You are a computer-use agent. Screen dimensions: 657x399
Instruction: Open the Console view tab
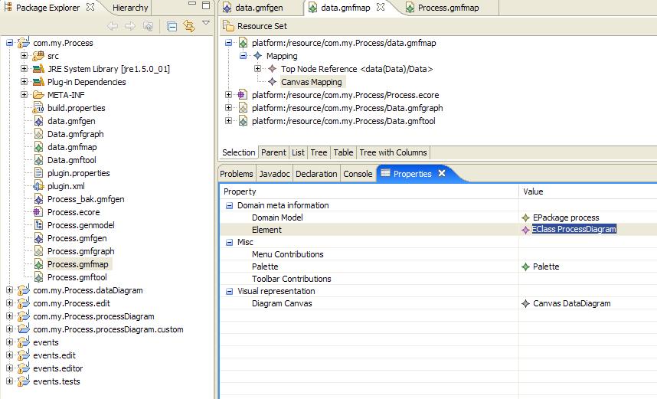point(358,174)
